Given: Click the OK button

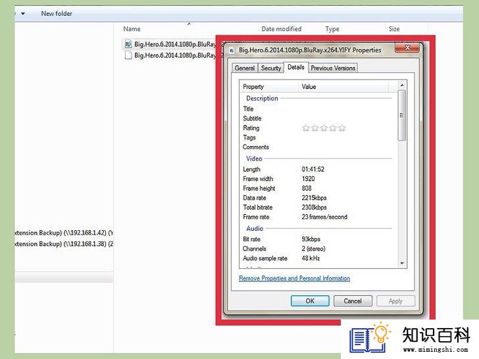Looking at the screenshot, I should pyautogui.click(x=310, y=301).
